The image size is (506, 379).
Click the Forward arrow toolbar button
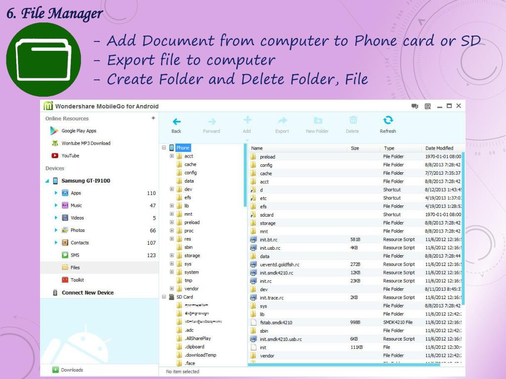[x=211, y=125]
